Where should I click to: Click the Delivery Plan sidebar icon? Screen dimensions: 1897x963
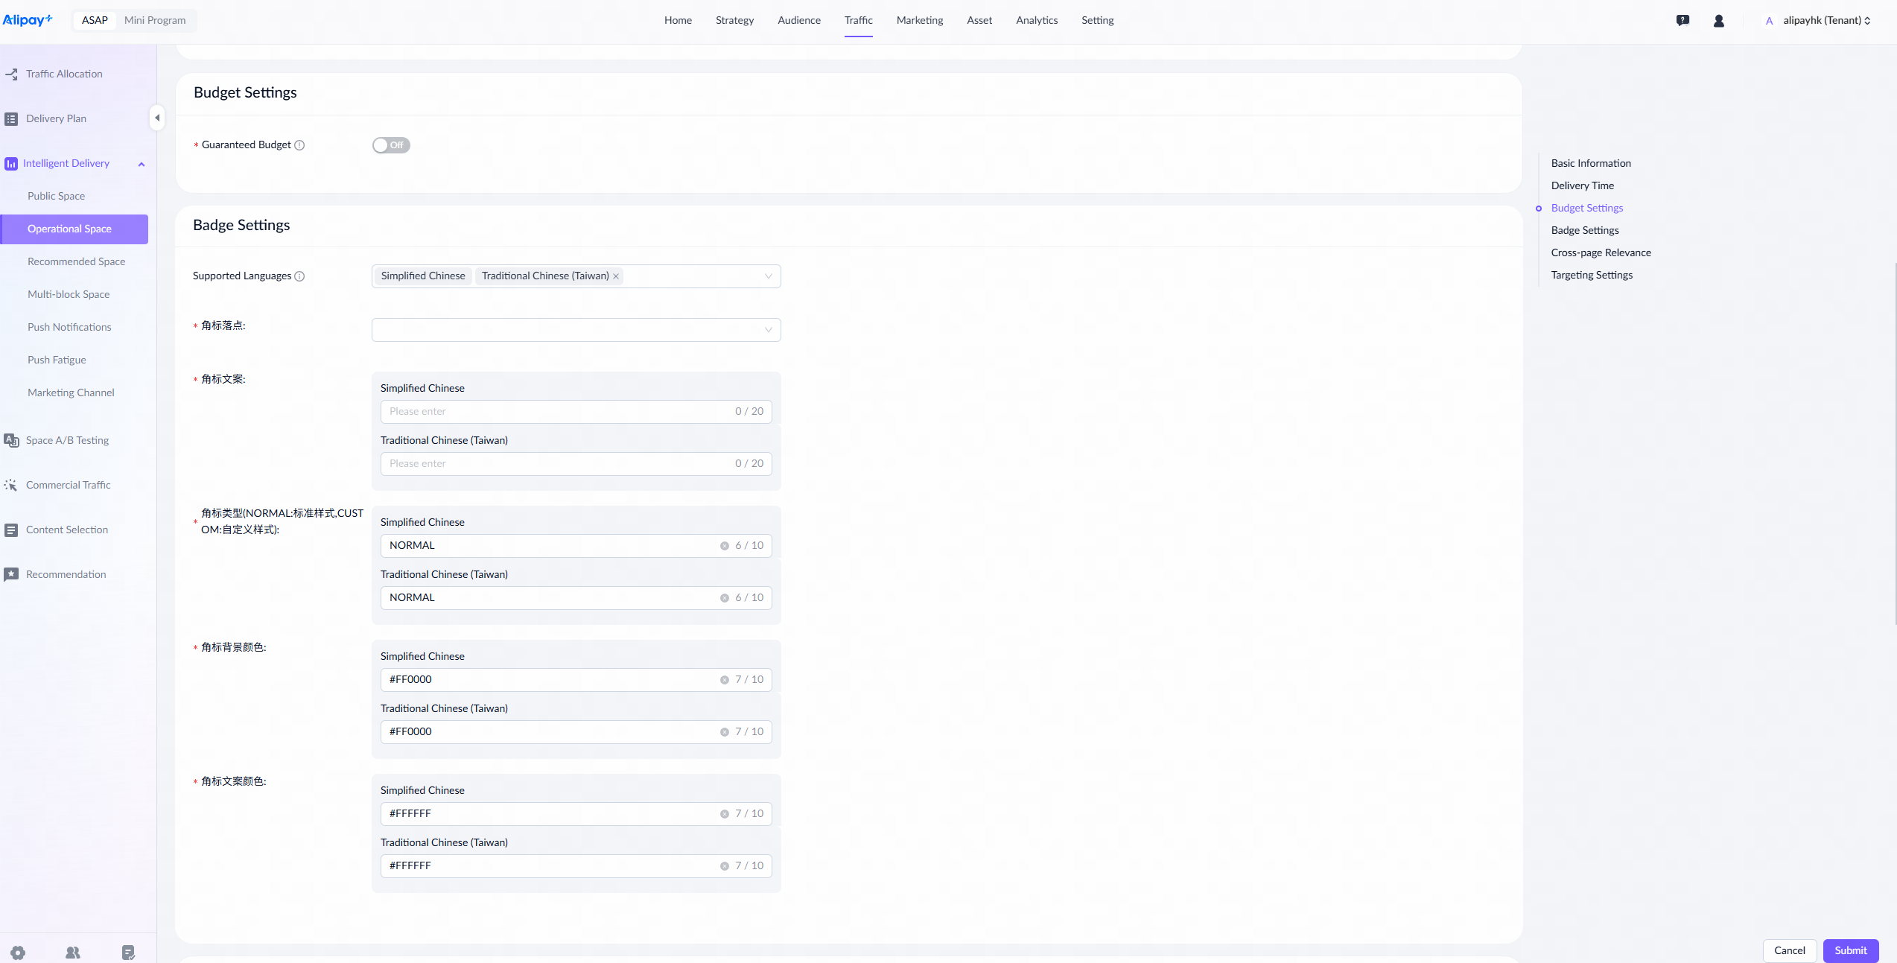[x=11, y=118]
